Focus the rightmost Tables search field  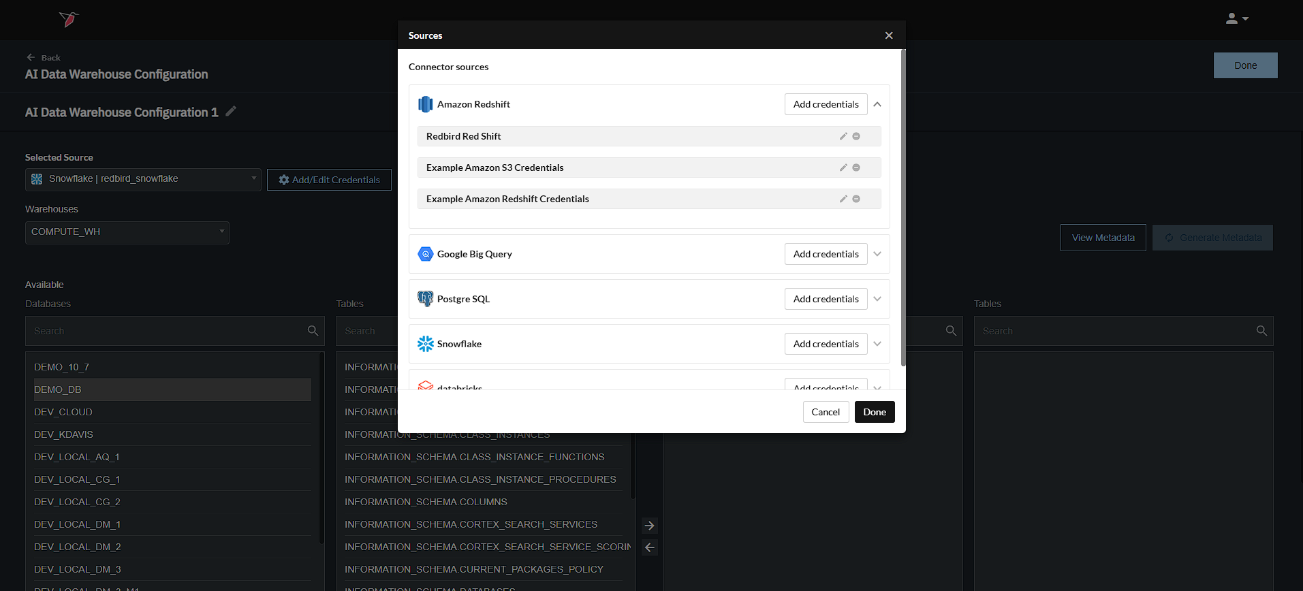pos(1124,331)
